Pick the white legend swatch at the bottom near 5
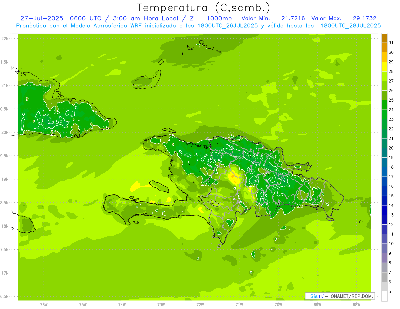 (384, 296)
